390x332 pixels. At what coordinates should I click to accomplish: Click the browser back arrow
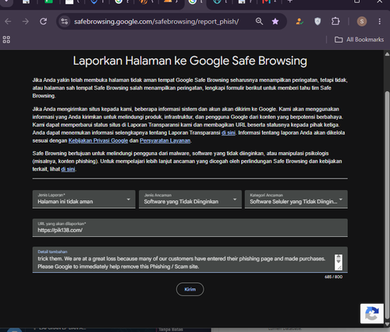click(x=8, y=21)
